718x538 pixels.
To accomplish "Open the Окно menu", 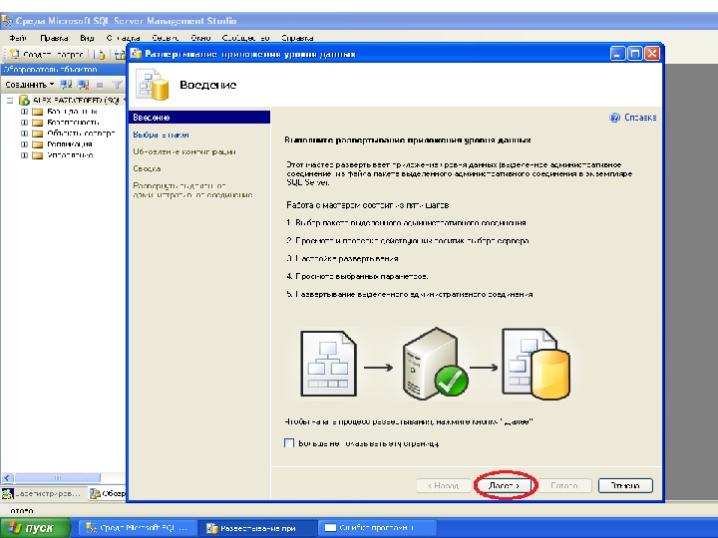I will pyautogui.click(x=200, y=38).
